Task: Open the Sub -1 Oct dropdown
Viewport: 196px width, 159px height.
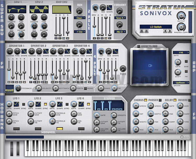Action: coord(80,32)
